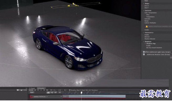172x102 pixels.
Task: Click the Timeline play button
Action: (x=41, y=90)
